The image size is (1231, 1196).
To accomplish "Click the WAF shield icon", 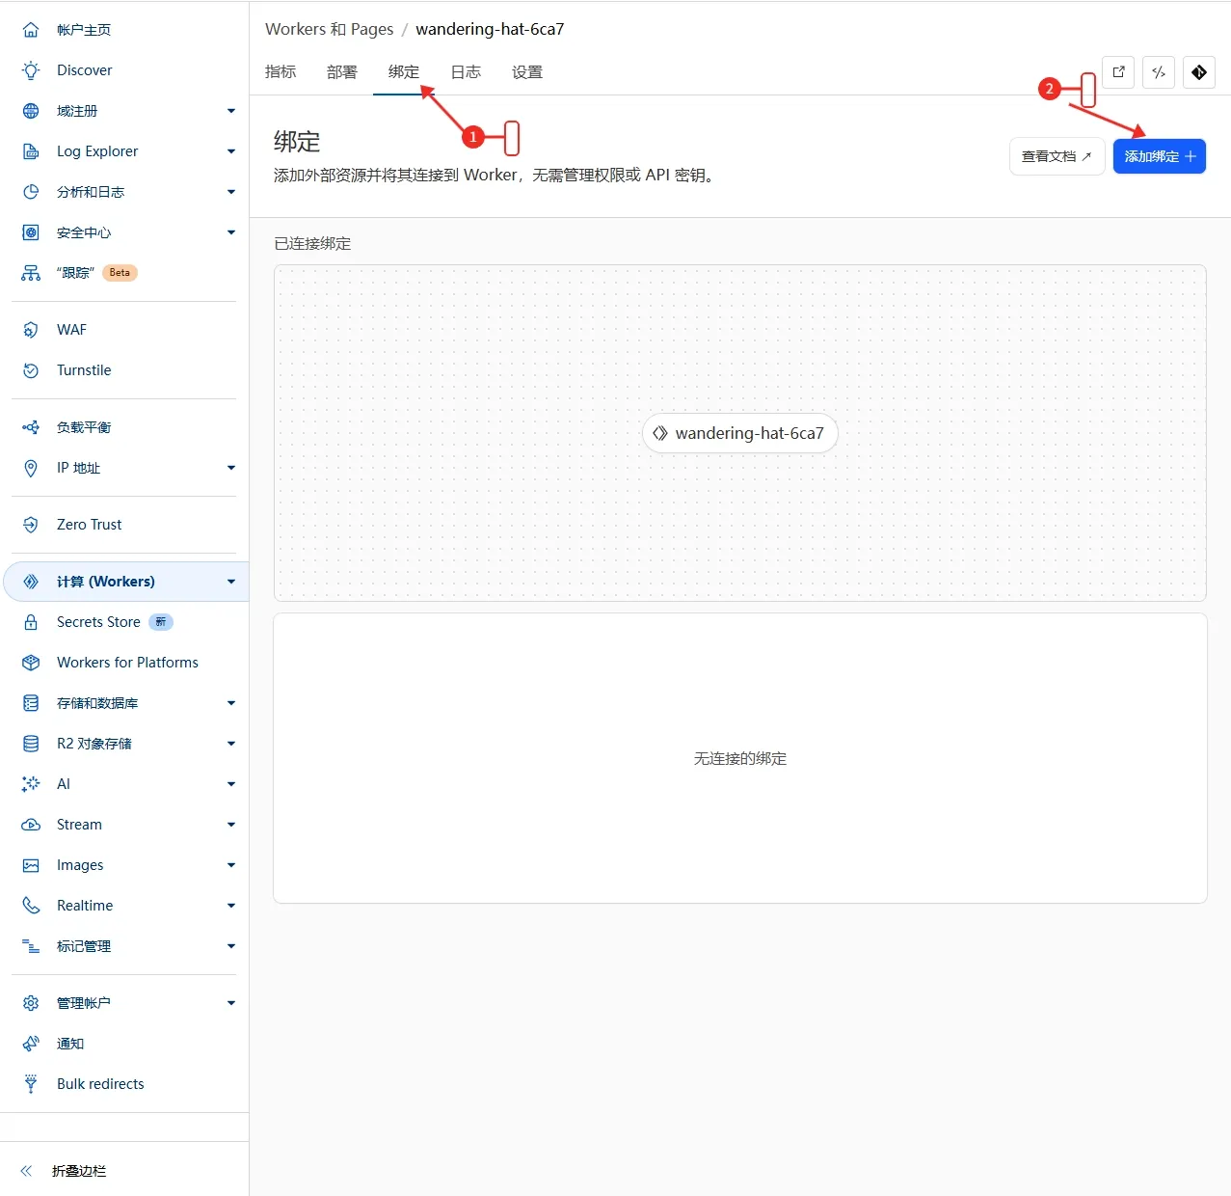I will [31, 330].
